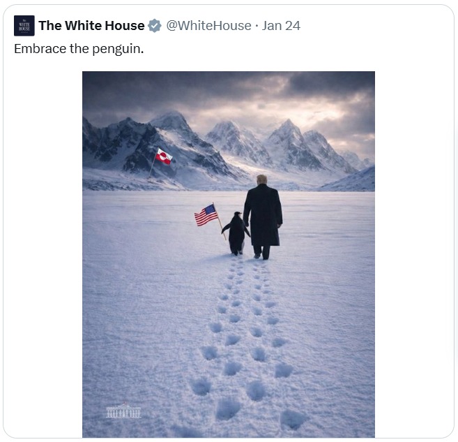Open The White House display name

[x=91, y=26]
